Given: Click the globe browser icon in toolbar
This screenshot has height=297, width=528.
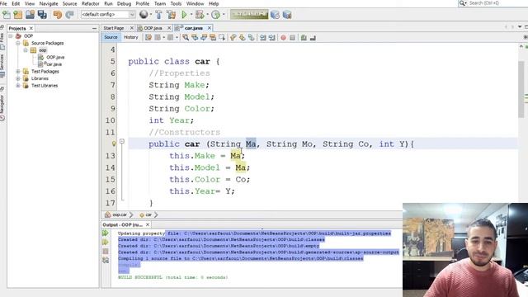Looking at the screenshot, I should click(144, 15).
